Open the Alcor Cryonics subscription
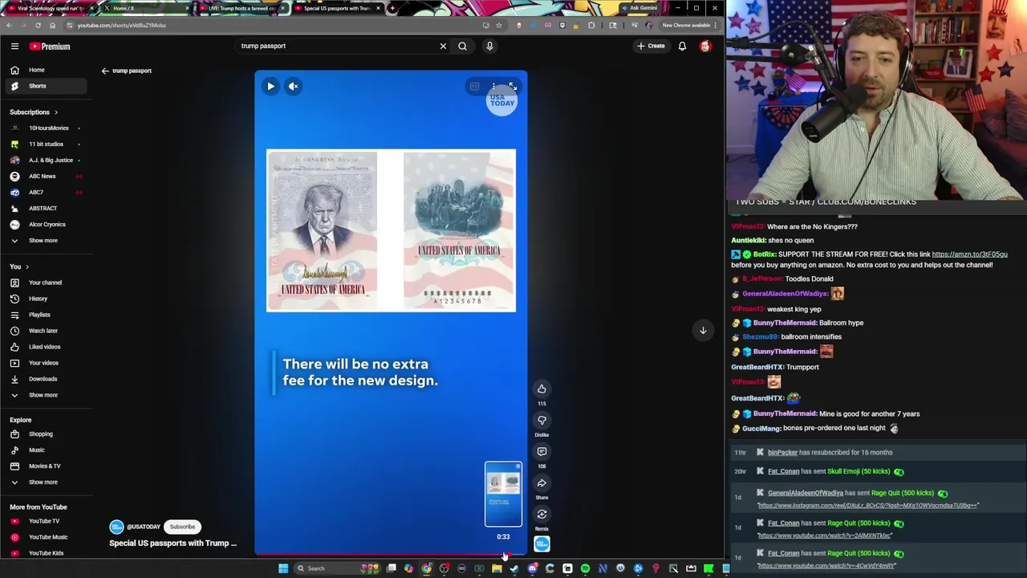The width and height of the screenshot is (1027, 578). pyautogui.click(x=47, y=224)
